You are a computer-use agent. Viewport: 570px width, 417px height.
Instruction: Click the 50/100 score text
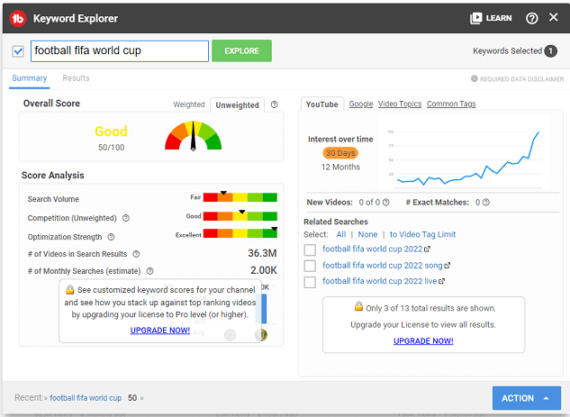tap(112, 147)
